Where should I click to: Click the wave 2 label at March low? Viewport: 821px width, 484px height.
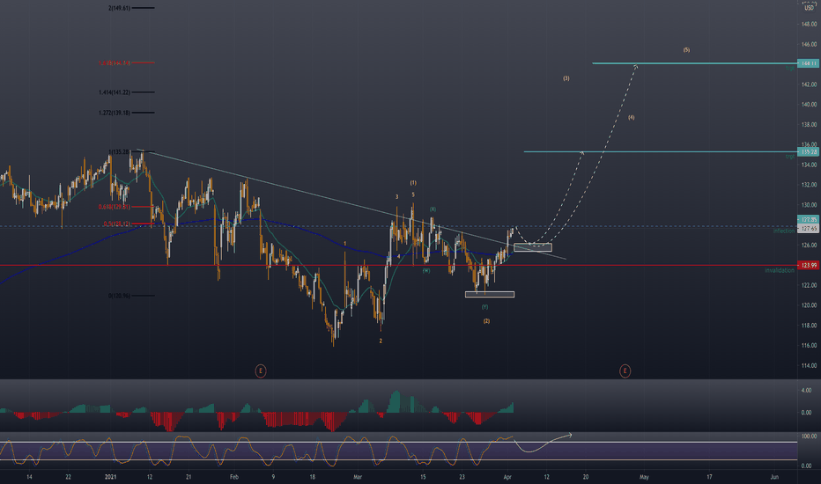click(381, 341)
